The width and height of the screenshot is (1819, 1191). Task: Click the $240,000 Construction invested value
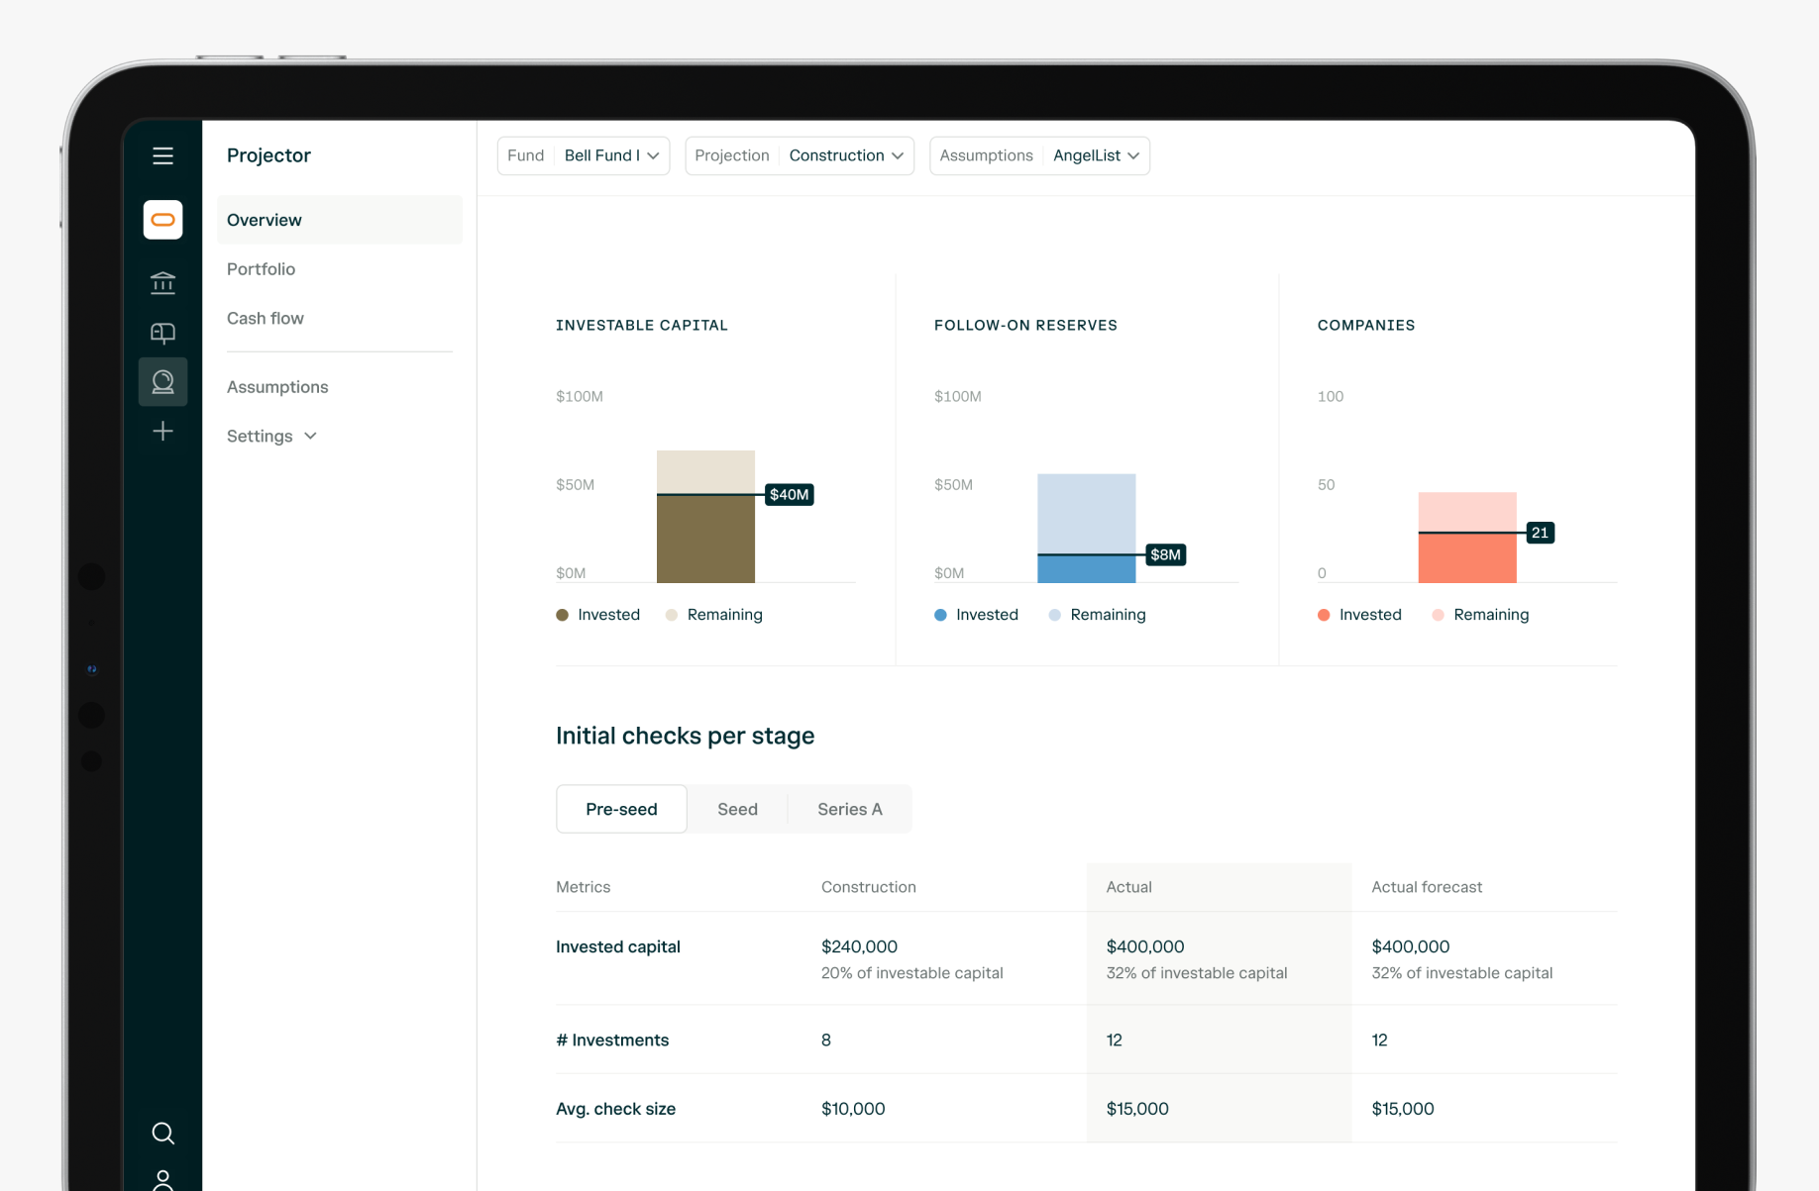[x=859, y=946]
